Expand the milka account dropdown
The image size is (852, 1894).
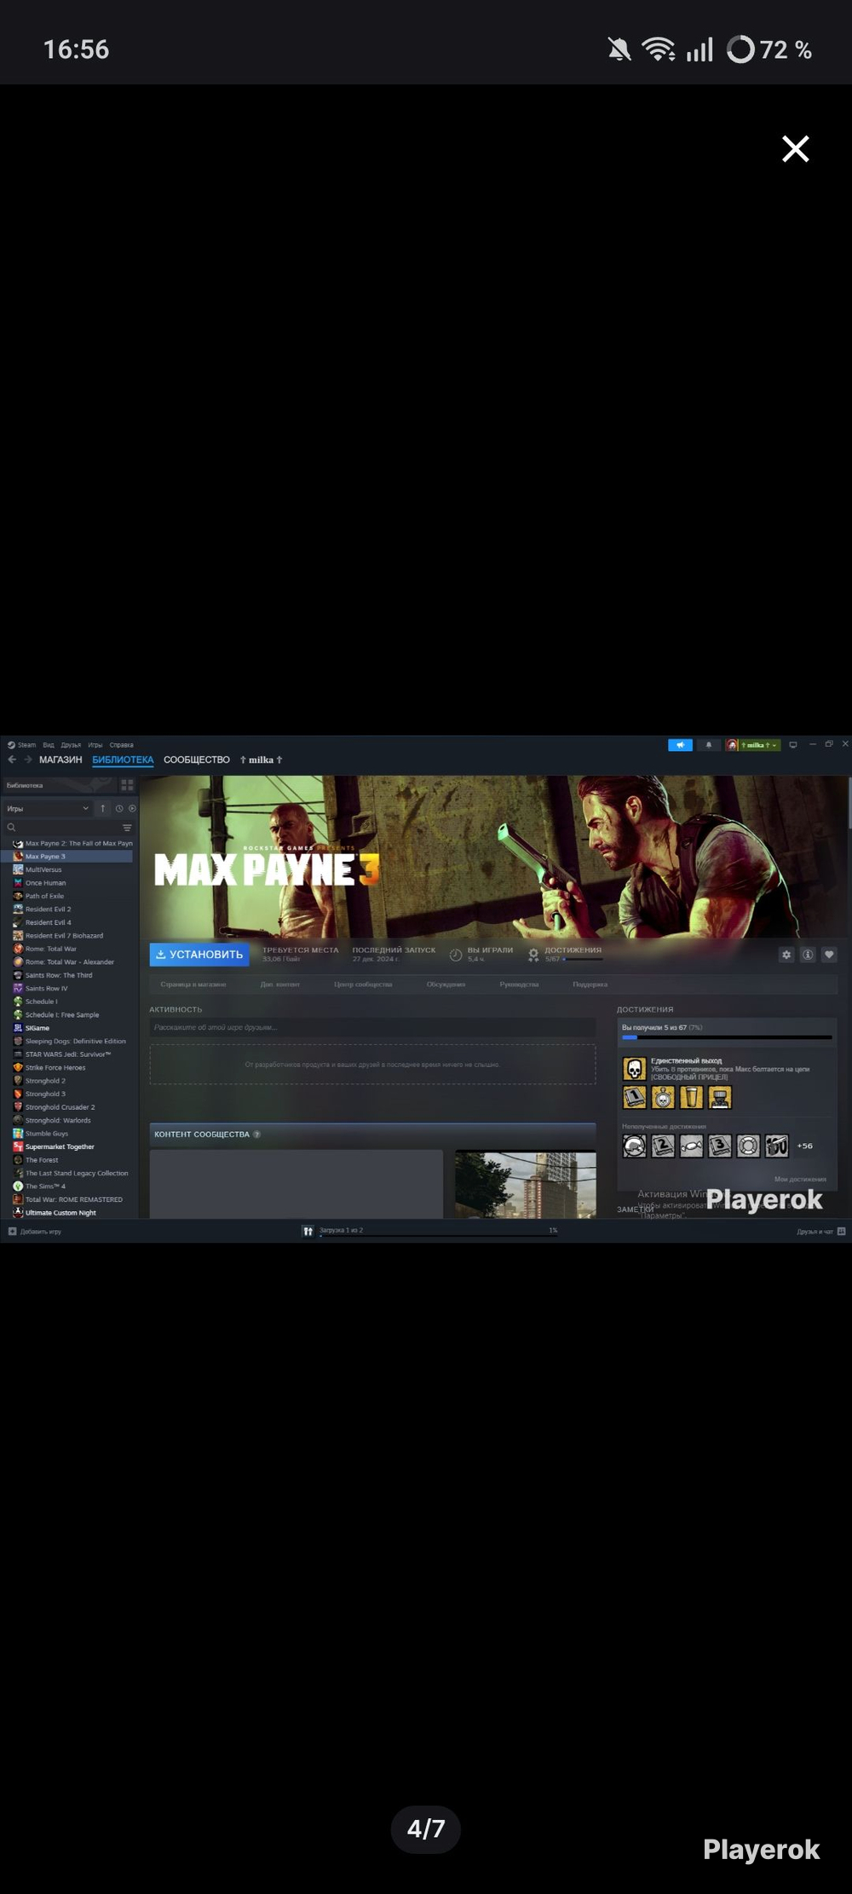[x=753, y=745]
